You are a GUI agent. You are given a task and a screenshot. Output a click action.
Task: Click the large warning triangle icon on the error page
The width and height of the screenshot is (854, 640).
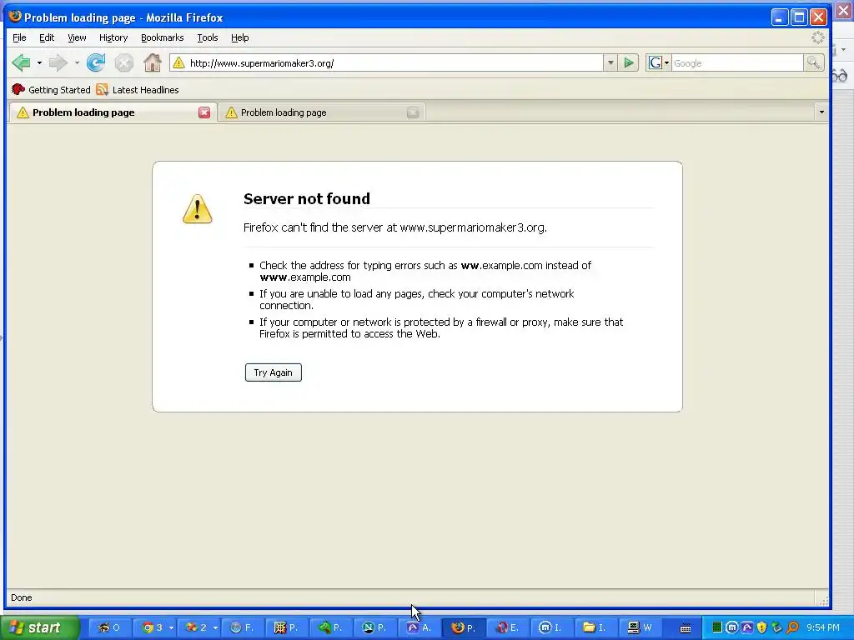coord(197,209)
